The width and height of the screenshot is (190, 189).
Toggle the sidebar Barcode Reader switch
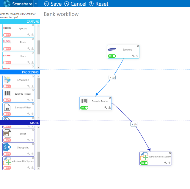(x=7, y=100)
